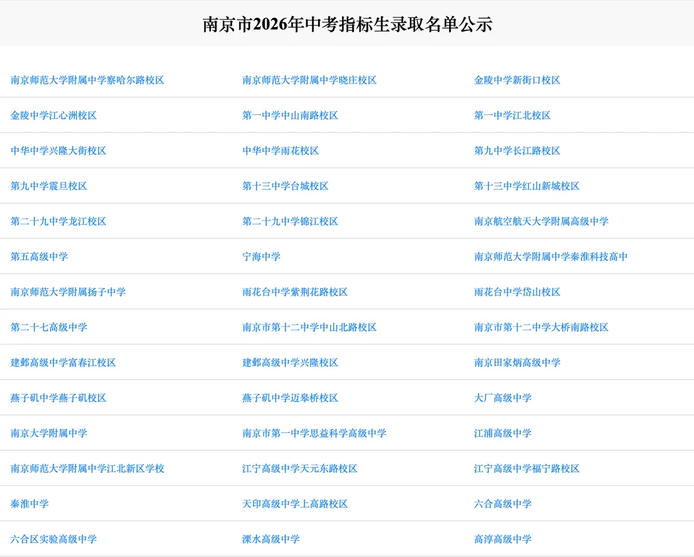Click 第十三中学台城校区 link
Screen dimensions: 694x557
click(x=285, y=186)
